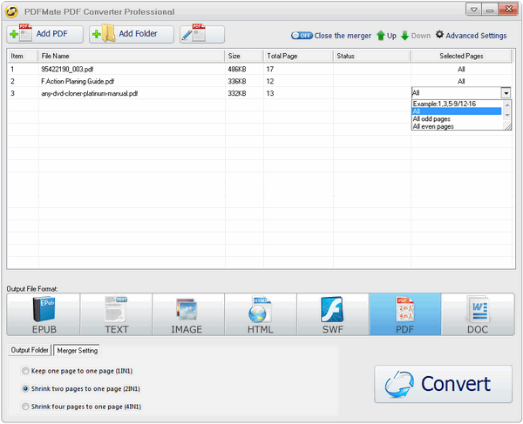
Task: Select file any-dvd-cloner-platinum-manual.pdf
Action: coord(90,93)
